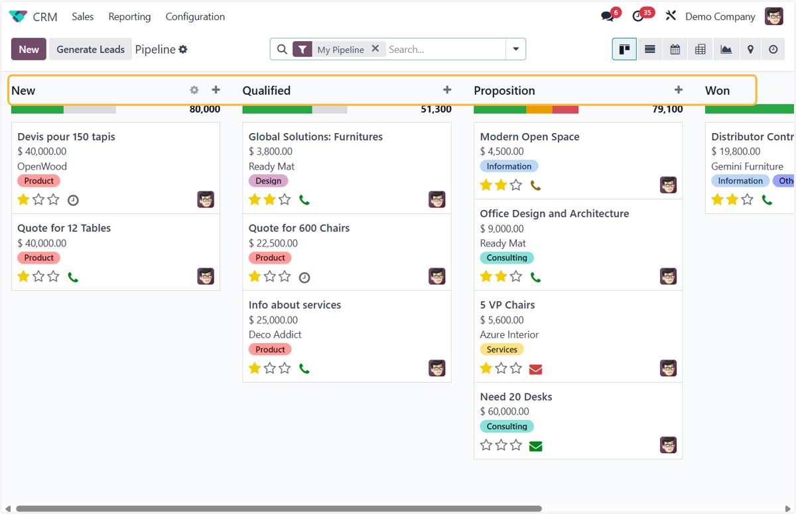Viewport: 796px width, 514px height.
Task: Set first star priority on Need 20 Desks
Action: tap(486, 445)
